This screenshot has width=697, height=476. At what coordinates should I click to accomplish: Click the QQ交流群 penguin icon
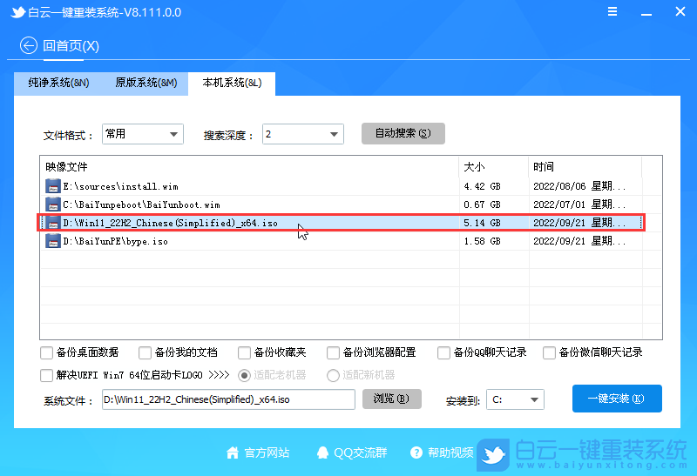pyautogui.click(x=323, y=453)
